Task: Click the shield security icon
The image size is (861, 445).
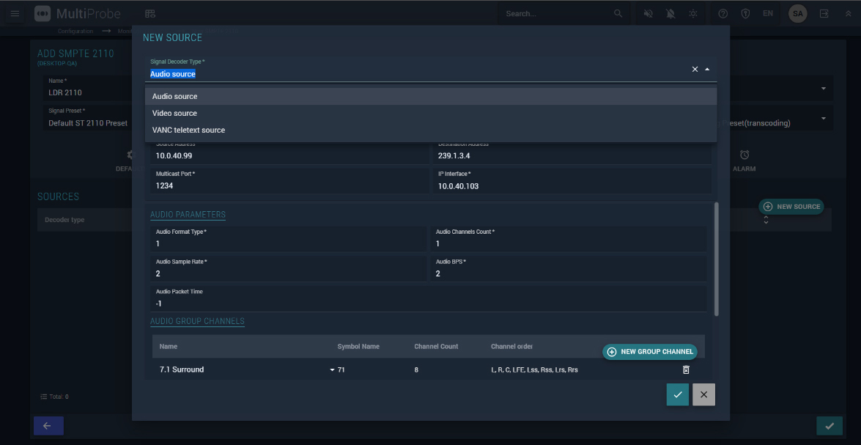Action: tap(745, 13)
